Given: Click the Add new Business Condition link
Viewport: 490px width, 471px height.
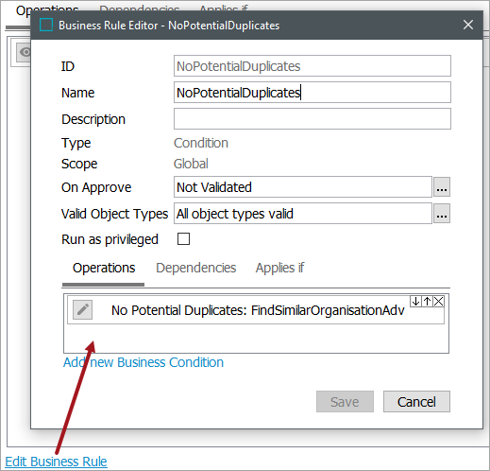Looking at the screenshot, I should 144,362.
